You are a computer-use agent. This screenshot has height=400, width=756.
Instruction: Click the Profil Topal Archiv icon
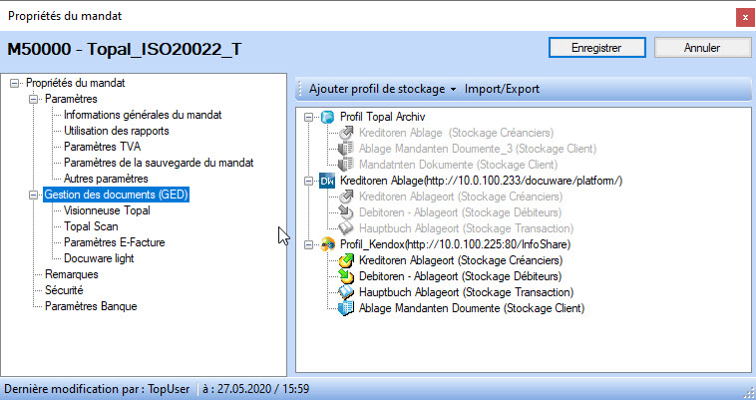[327, 117]
